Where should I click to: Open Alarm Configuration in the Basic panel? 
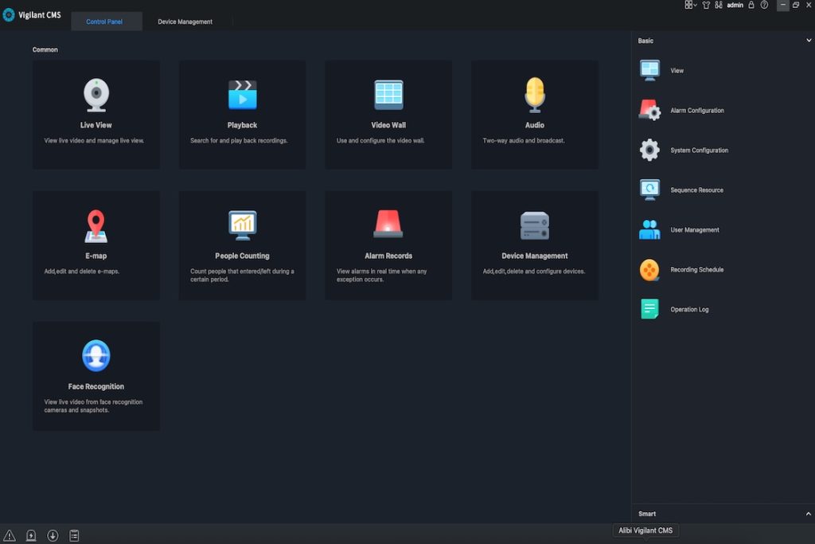pos(696,111)
